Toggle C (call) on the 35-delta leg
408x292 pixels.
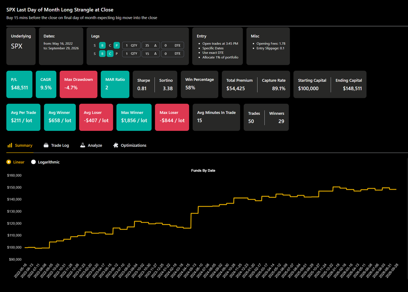click(x=110, y=45)
